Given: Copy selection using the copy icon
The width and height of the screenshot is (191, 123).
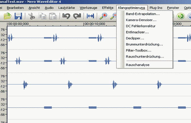Looking at the screenshot, I should pos(42,16).
